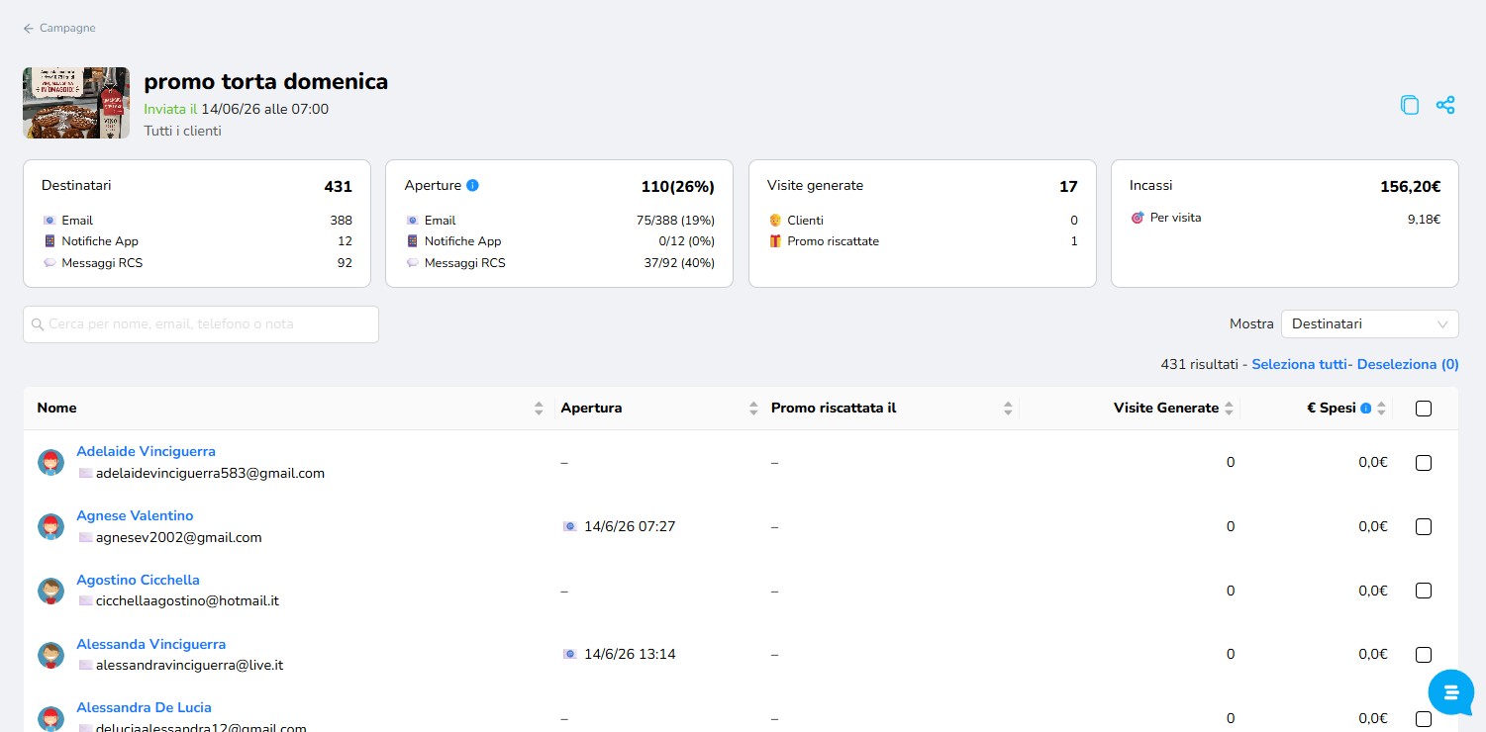The width and height of the screenshot is (1486, 732).
Task: Click Messaggi RCS icon in Destinatari card
Action: (x=49, y=263)
